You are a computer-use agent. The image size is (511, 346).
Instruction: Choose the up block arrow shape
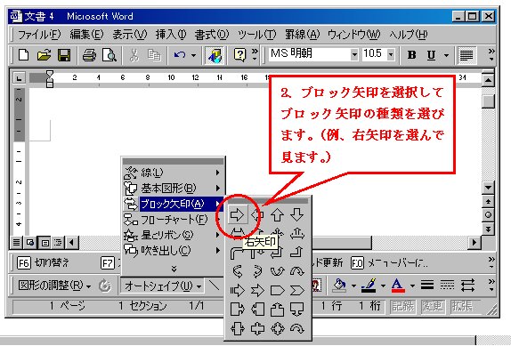(x=277, y=215)
